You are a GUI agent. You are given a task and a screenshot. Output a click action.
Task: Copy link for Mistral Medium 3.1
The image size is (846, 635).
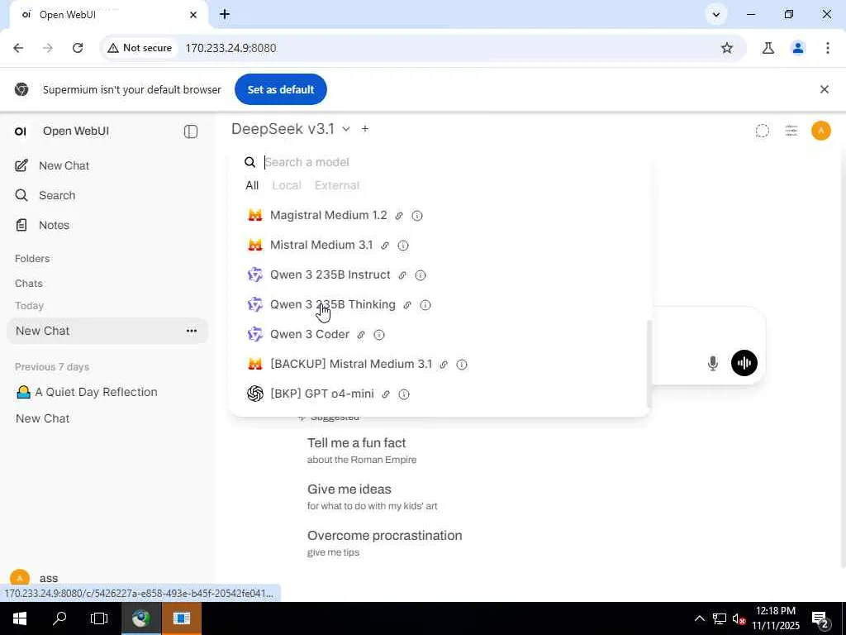tap(385, 246)
